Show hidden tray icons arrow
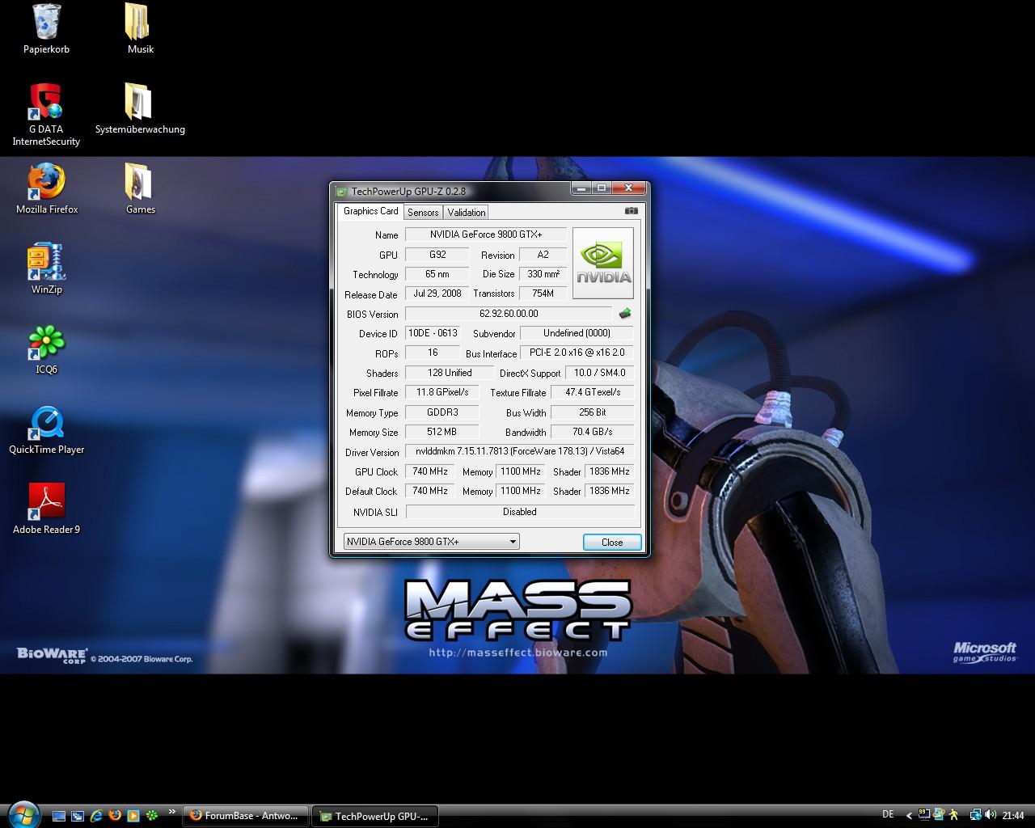The height and width of the screenshot is (828, 1035). point(909,816)
